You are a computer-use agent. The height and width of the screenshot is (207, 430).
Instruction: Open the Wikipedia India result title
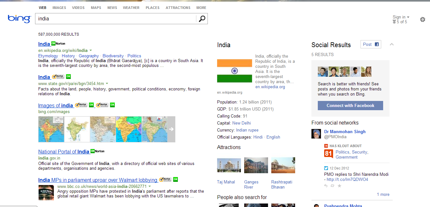[44, 44]
